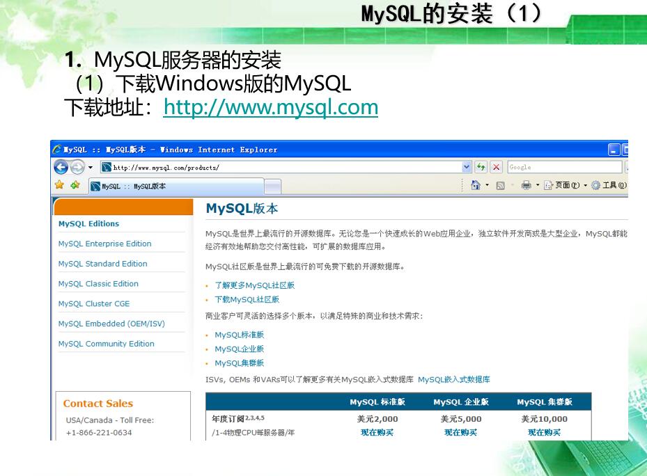Click the green refresh page icon
Image resolution: width=647 pixels, height=476 pixels.
[x=481, y=167]
